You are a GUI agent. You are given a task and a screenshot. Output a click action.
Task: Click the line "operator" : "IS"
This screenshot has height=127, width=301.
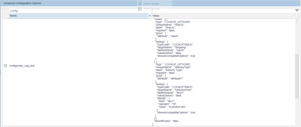168,104
